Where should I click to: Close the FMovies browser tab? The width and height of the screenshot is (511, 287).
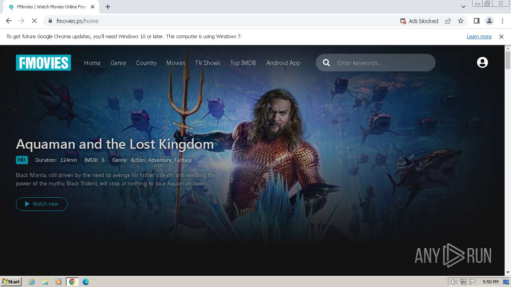coord(93,7)
